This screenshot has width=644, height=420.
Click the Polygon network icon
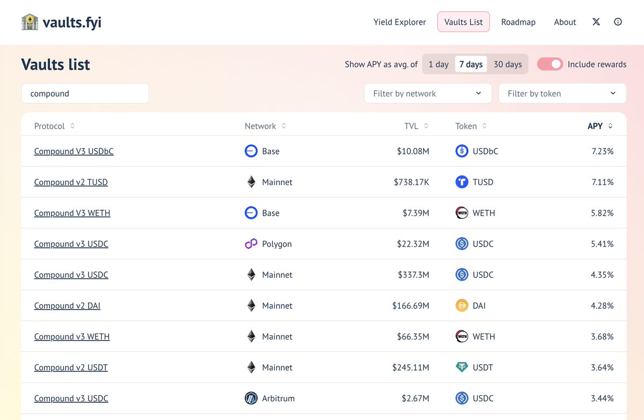click(x=251, y=244)
